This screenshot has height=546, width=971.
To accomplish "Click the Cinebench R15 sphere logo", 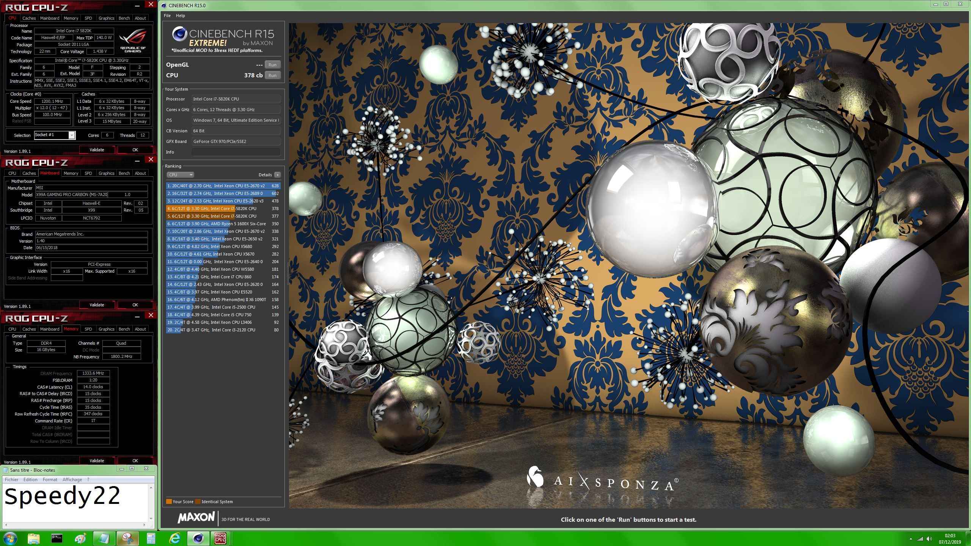I will (x=179, y=34).
